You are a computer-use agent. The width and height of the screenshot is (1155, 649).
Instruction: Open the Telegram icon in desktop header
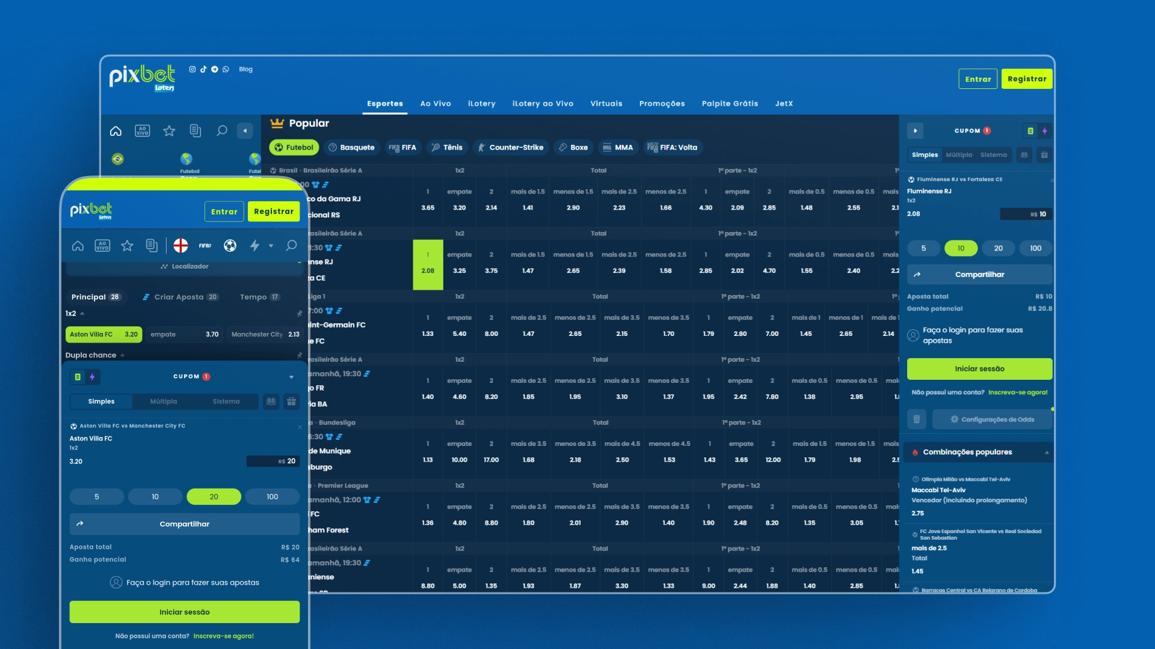click(214, 69)
